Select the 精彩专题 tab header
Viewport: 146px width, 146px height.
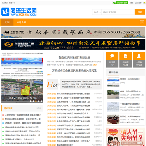(x=113, y=73)
